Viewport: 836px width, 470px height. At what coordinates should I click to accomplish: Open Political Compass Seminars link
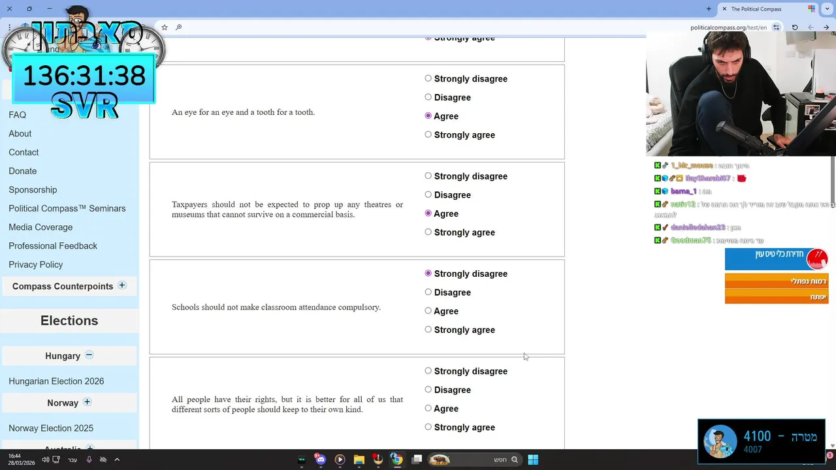click(67, 209)
